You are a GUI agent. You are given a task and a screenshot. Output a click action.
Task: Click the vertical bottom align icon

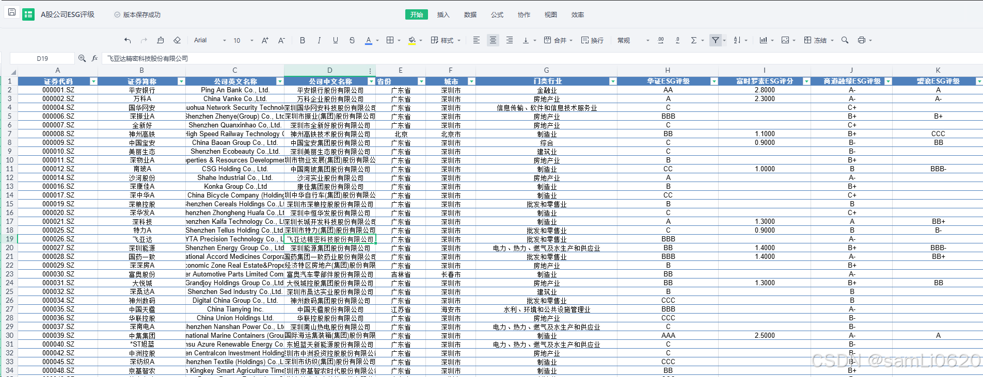point(526,40)
